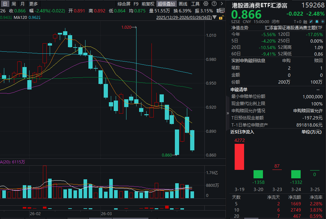This screenshot has height=219, width=326.
Task: Click the right arrow after the help icon
Action: coord(222,4)
